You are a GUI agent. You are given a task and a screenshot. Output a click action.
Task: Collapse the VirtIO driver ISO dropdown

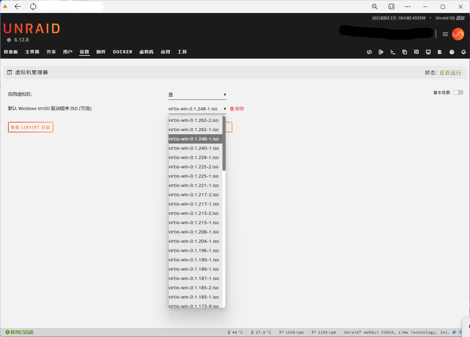pos(197,109)
